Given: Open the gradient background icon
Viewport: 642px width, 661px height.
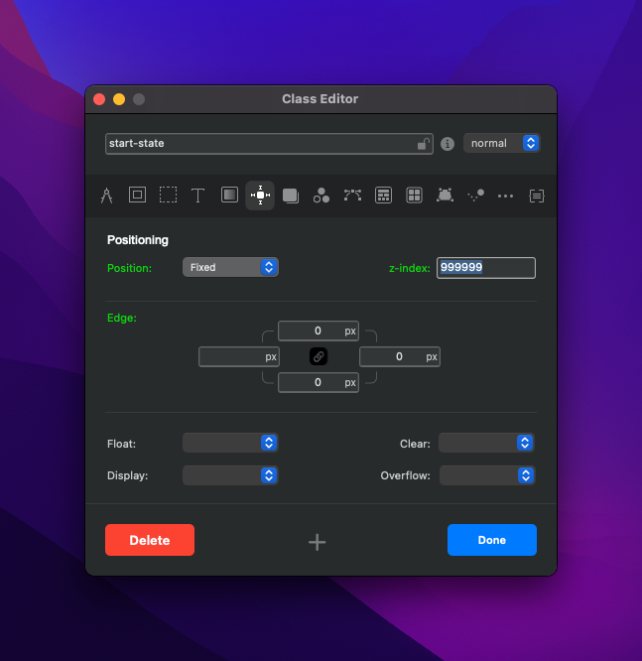Looking at the screenshot, I should point(229,196).
